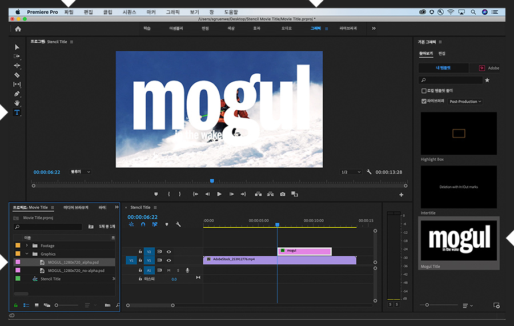514x326 pixels.
Task: Select the Pen tool
Action: pyautogui.click(x=17, y=94)
